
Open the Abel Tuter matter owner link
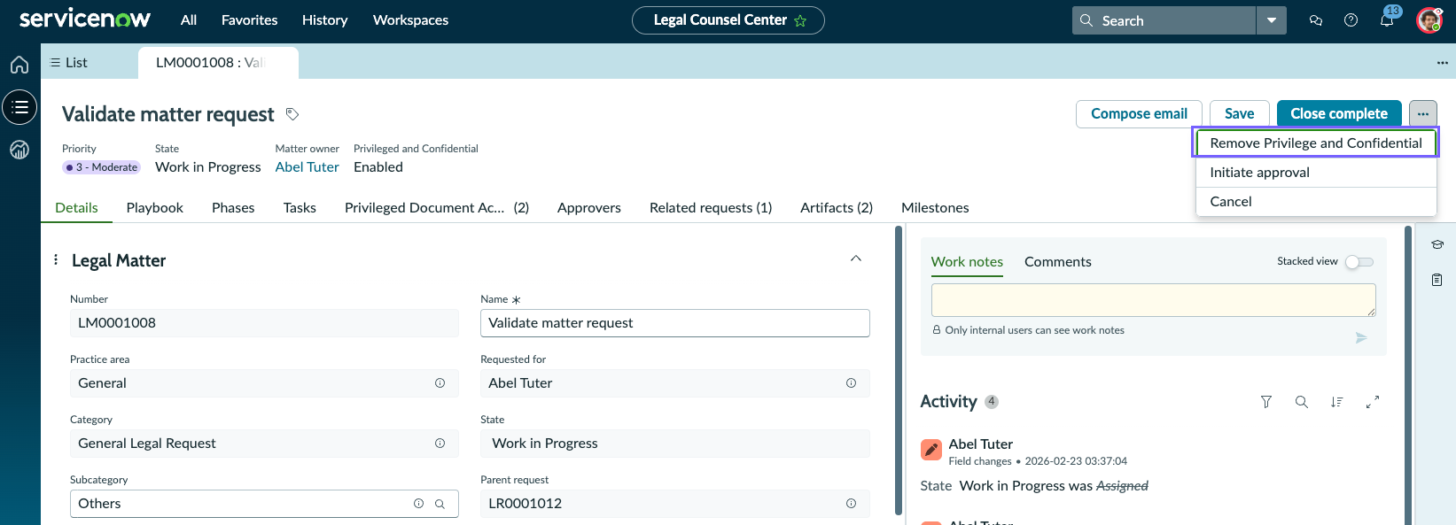point(307,166)
